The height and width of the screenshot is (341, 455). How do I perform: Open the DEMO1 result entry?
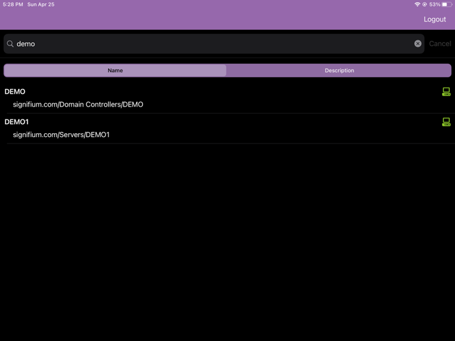click(x=227, y=128)
